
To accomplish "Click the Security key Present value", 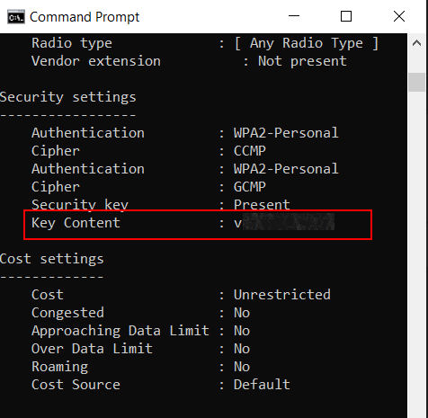I will [x=262, y=205].
